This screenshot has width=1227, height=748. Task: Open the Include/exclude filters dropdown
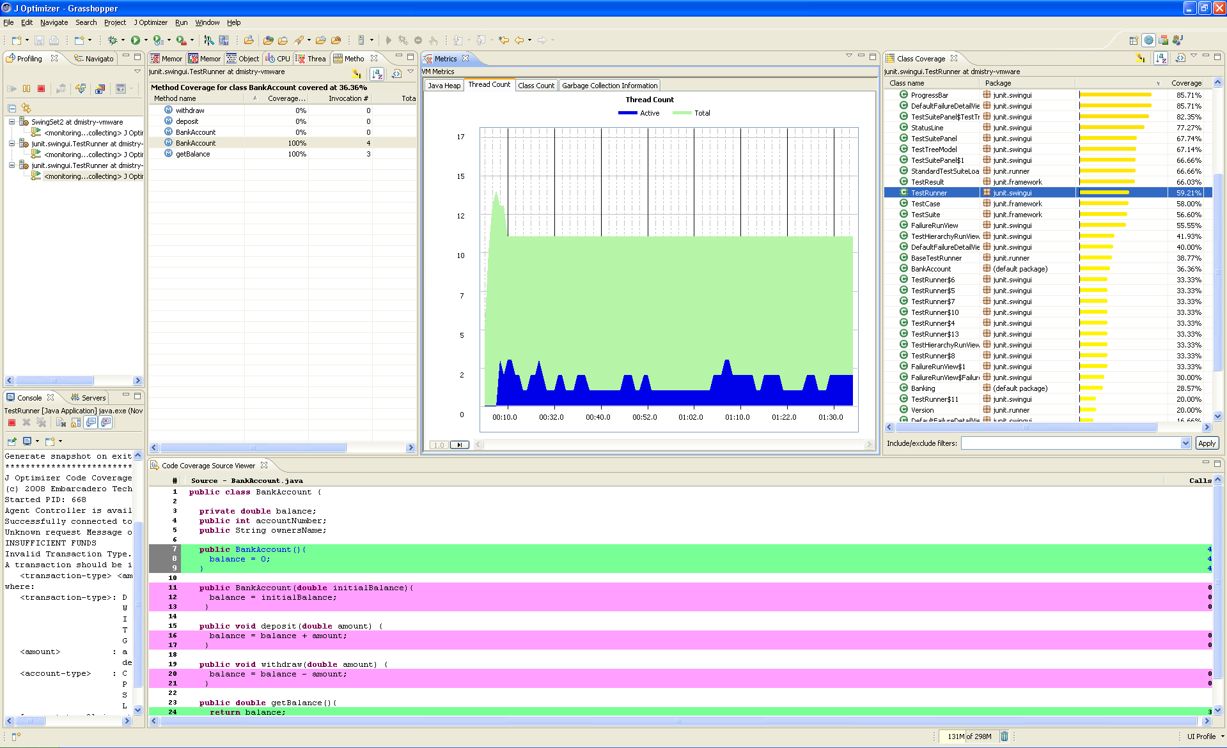pyautogui.click(x=1185, y=443)
